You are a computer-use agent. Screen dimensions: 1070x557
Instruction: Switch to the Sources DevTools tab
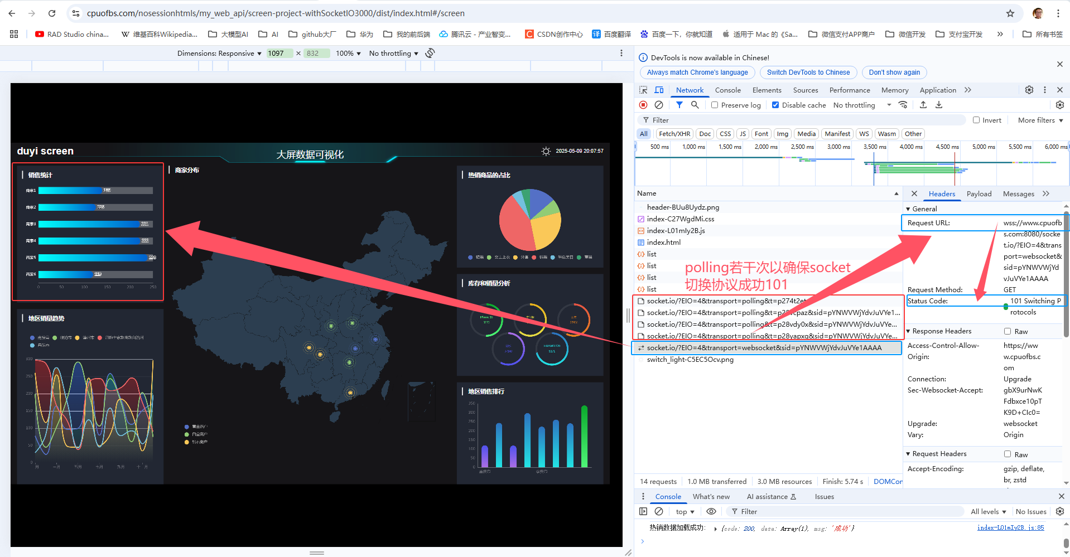[805, 90]
